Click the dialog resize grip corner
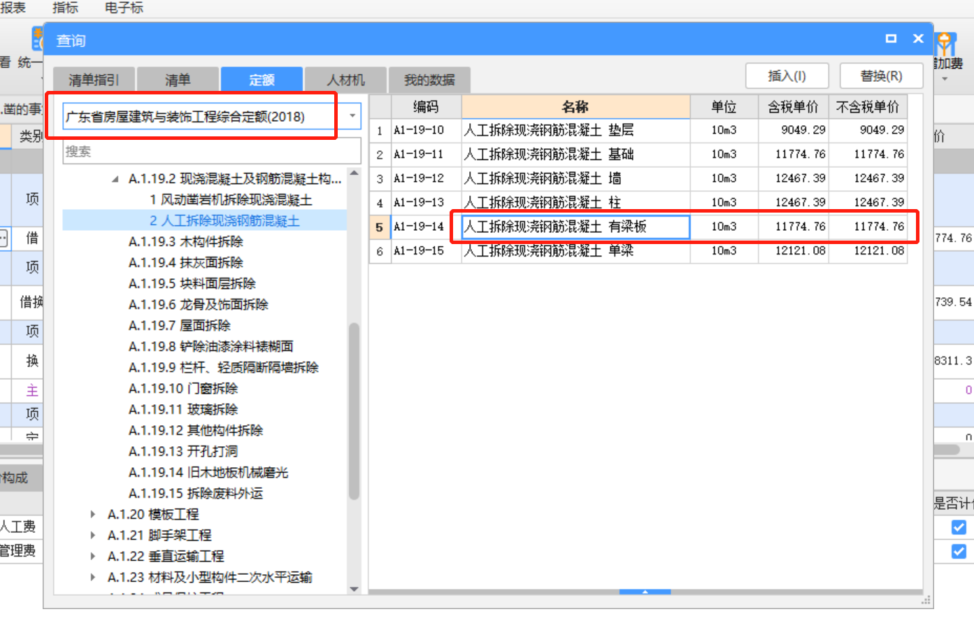 tap(926, 600)
